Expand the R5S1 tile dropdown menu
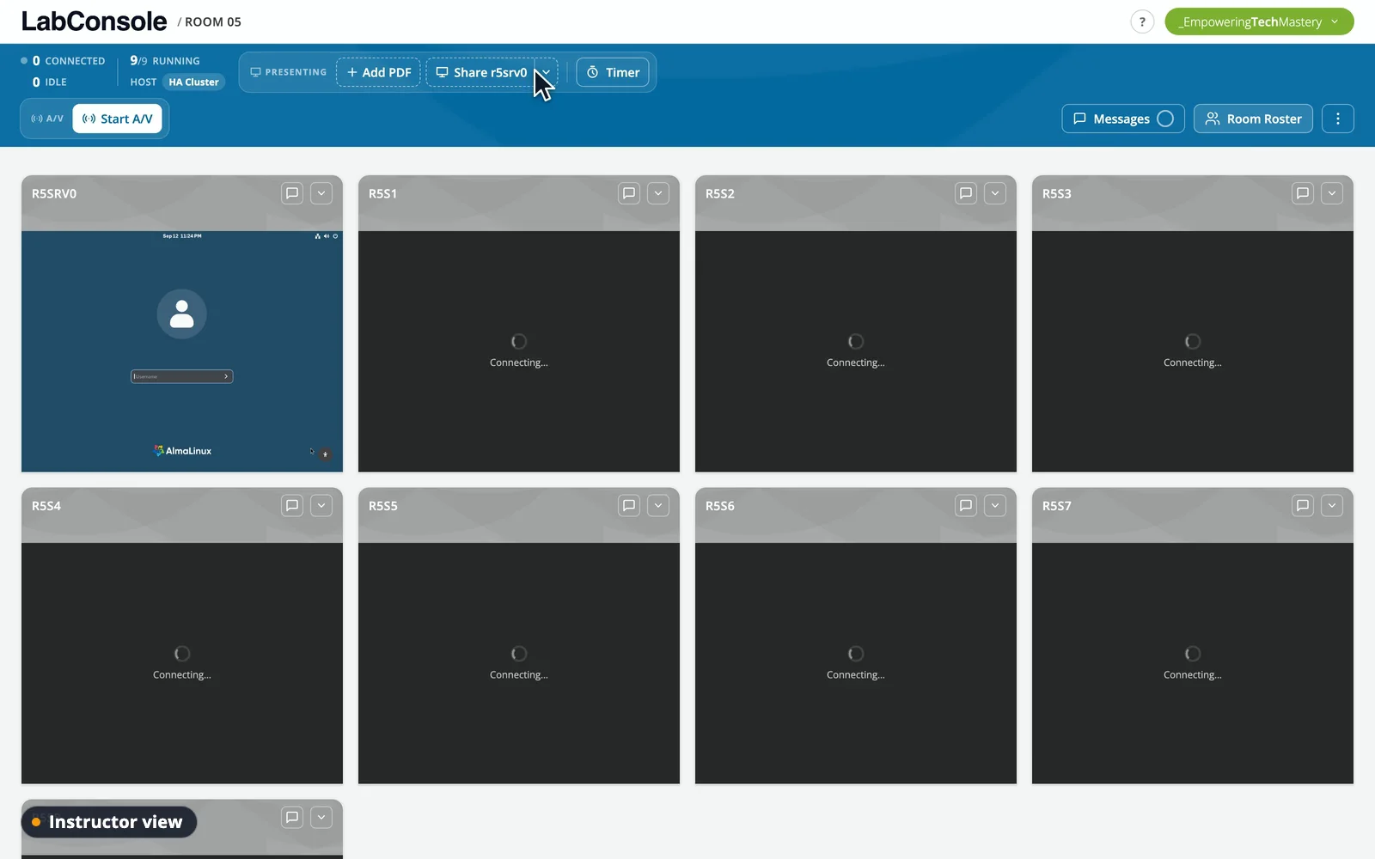1375x859 pixels. click(x=658, y=193)
